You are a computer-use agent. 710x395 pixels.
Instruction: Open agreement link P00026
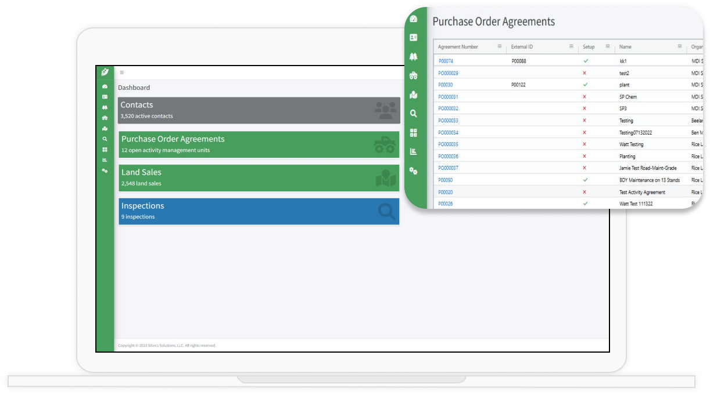click(445, 204)
